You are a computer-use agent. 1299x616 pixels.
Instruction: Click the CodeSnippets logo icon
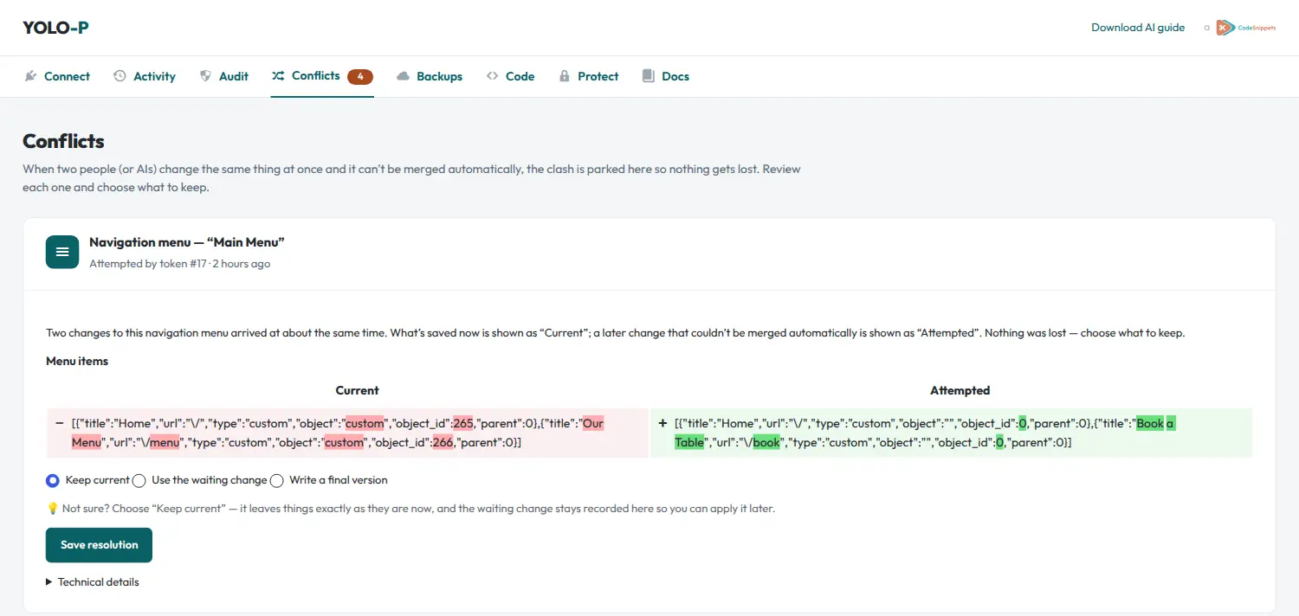coord(1226,28)
